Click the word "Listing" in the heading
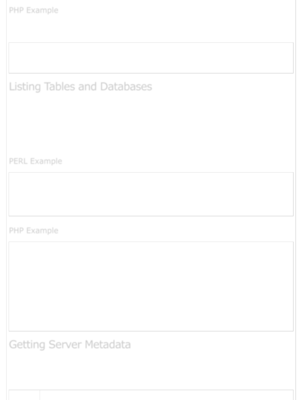Screen dimensions: 302x400 [x=25, y=87]
